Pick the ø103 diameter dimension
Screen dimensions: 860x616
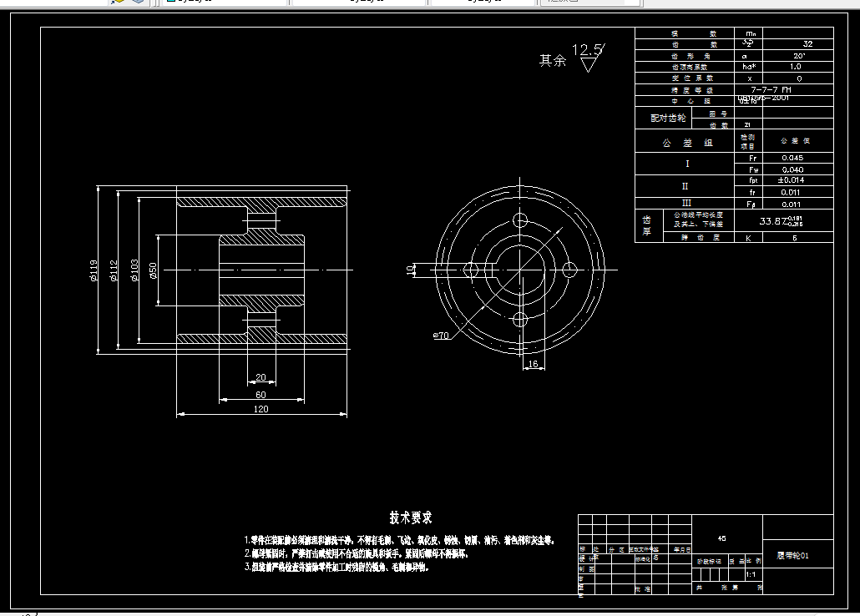pos(134,270)
